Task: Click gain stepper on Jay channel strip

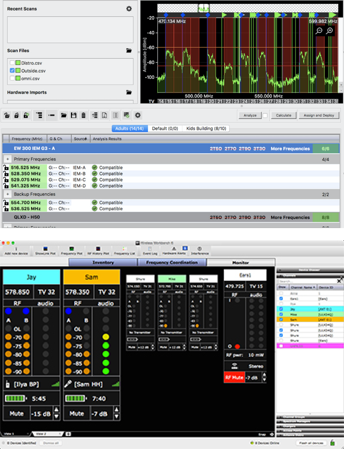Action: (57, 413)
